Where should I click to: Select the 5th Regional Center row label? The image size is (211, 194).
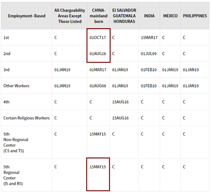tap(13, 175)
